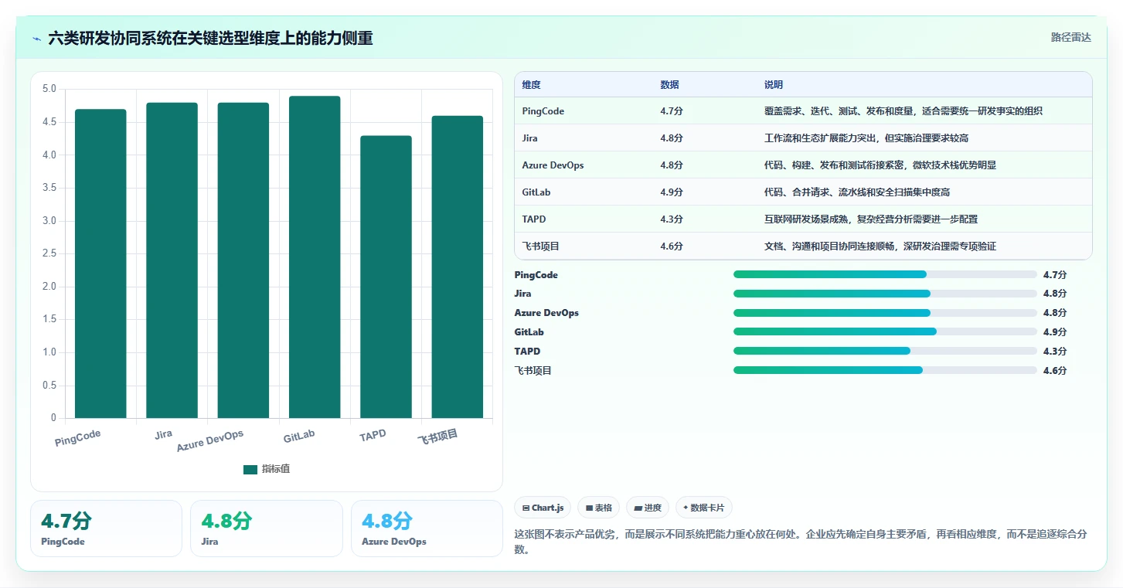Click the PingCode progress bar
This screenshot has height=588, width=1123.
(x=885, y=274)
